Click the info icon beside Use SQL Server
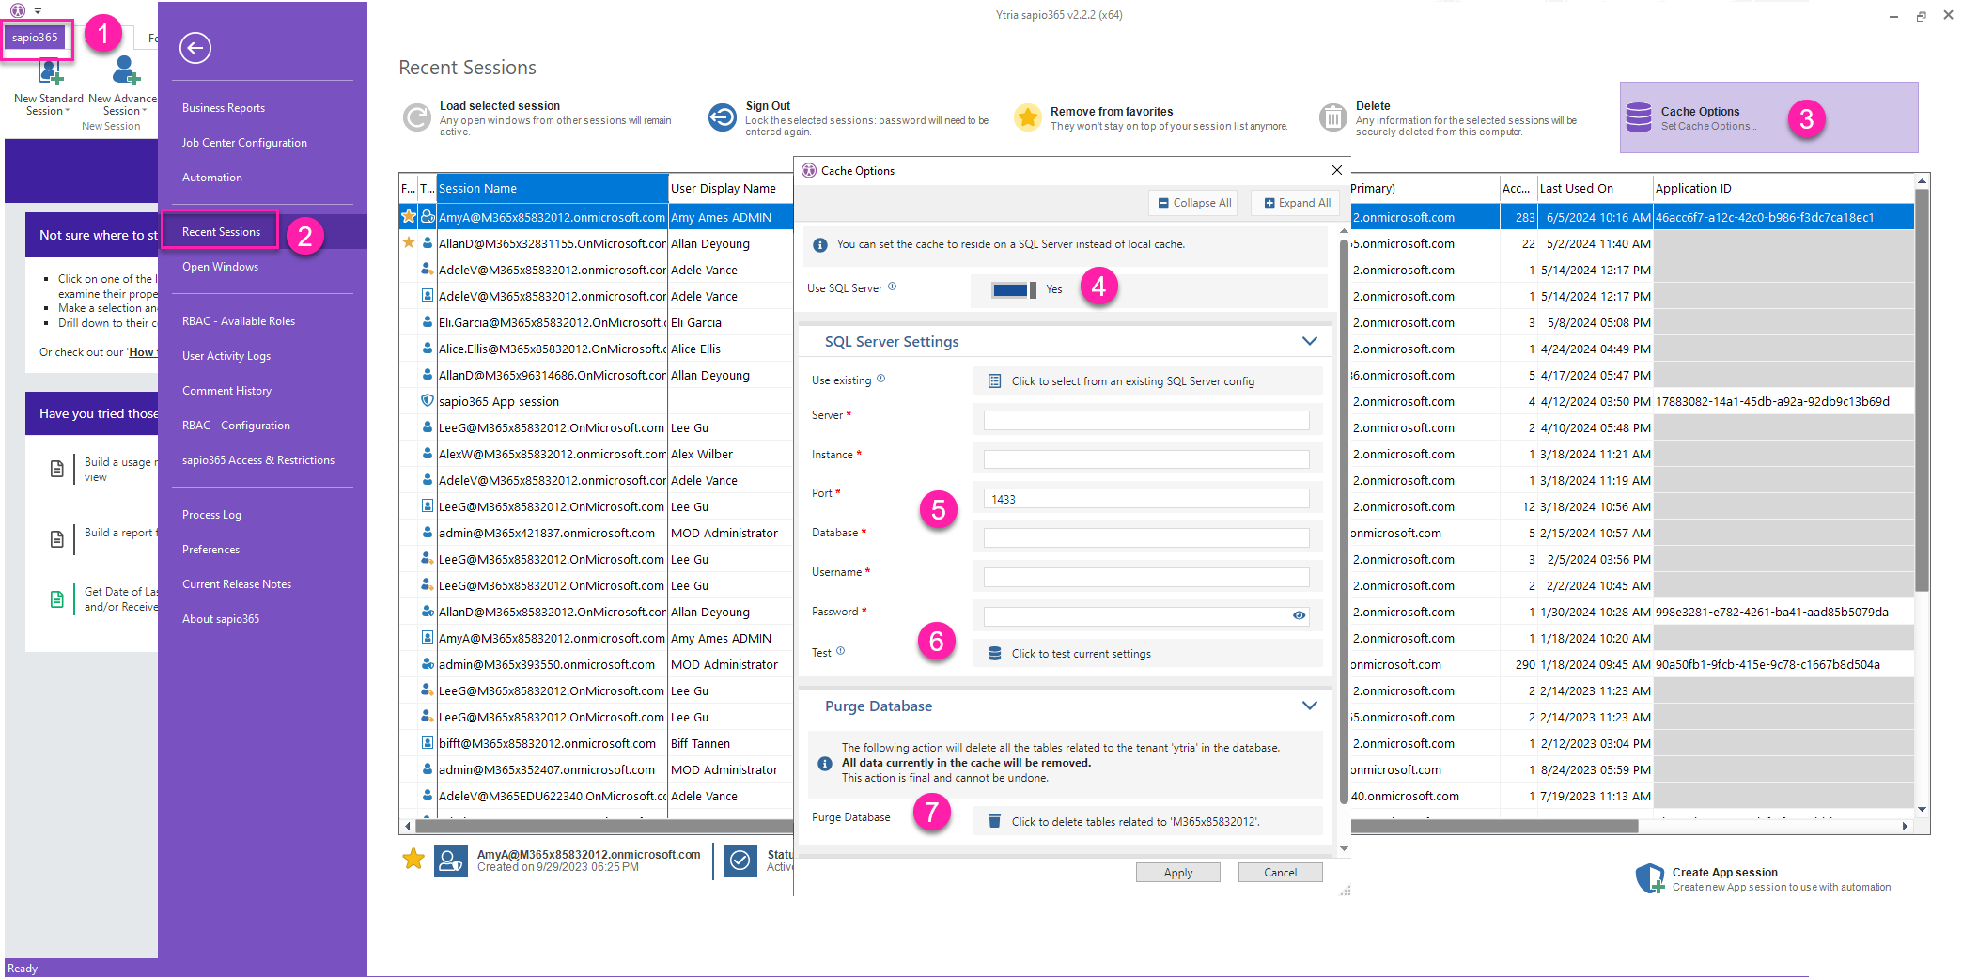 pos(893,287)
